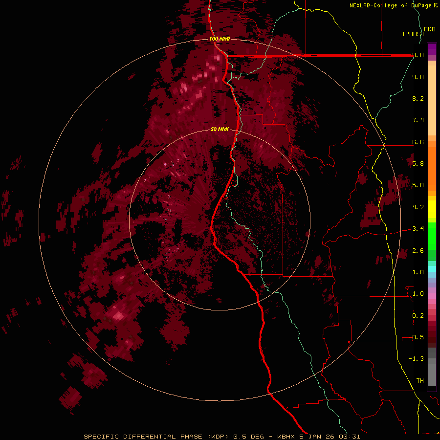This screenshot has height=440, width=440.
Task: Click the 8.2 value on the scale
Action: coord(418,98)
